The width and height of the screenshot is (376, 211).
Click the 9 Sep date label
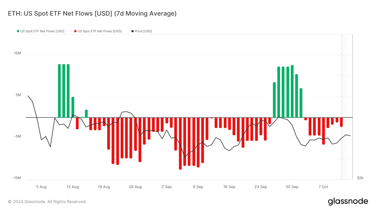[198, 187]
